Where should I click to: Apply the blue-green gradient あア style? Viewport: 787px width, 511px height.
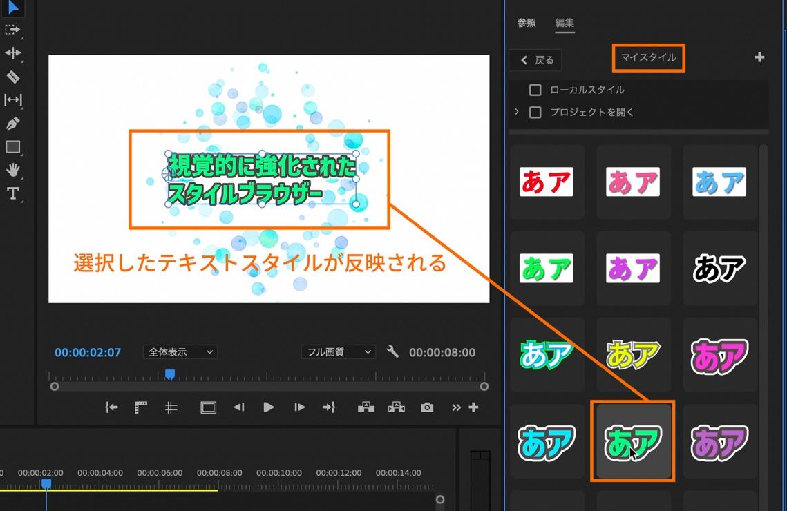coord(547,354)
